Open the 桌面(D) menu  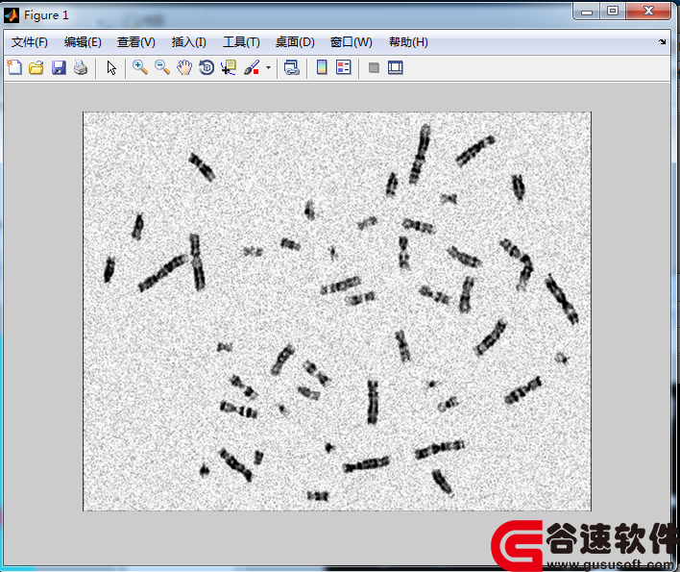(295, 42)
